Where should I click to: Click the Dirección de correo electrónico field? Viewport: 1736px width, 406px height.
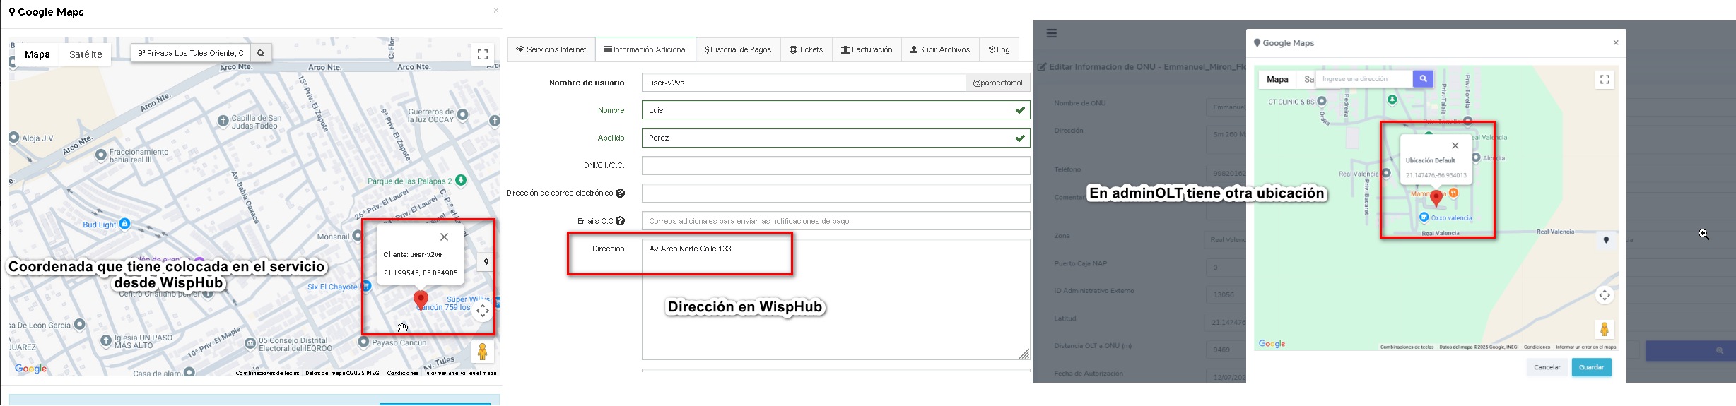(x=835, y=193)
